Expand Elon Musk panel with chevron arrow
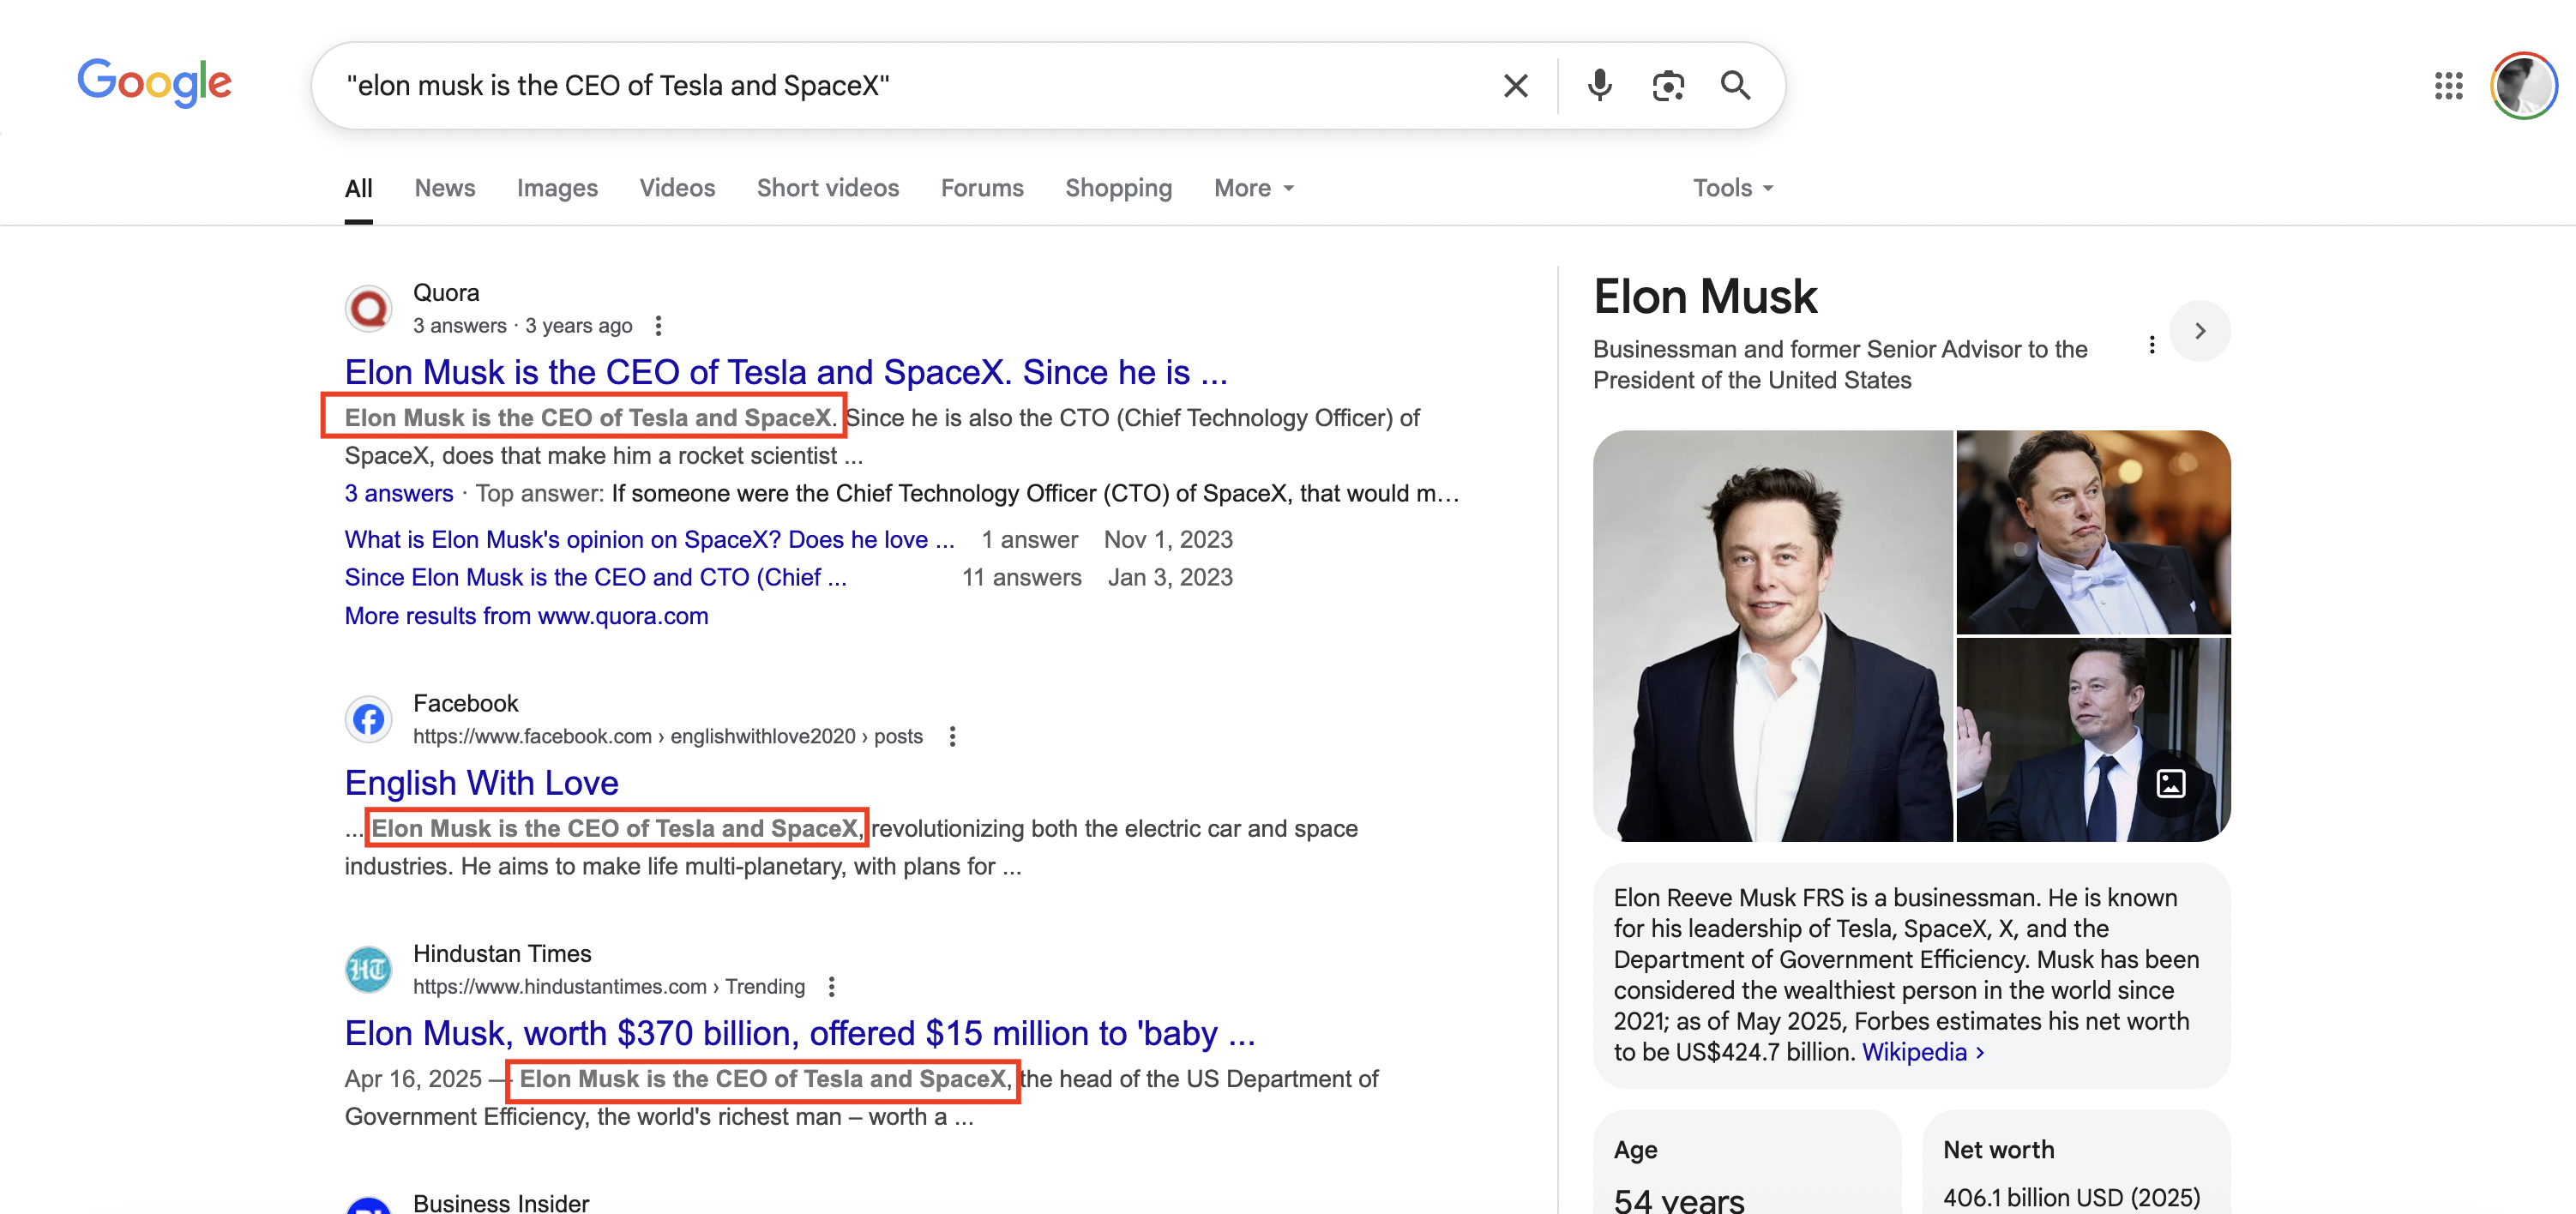Image resolution: width=2576 pixels, height=1214 pixels. 2199,331
